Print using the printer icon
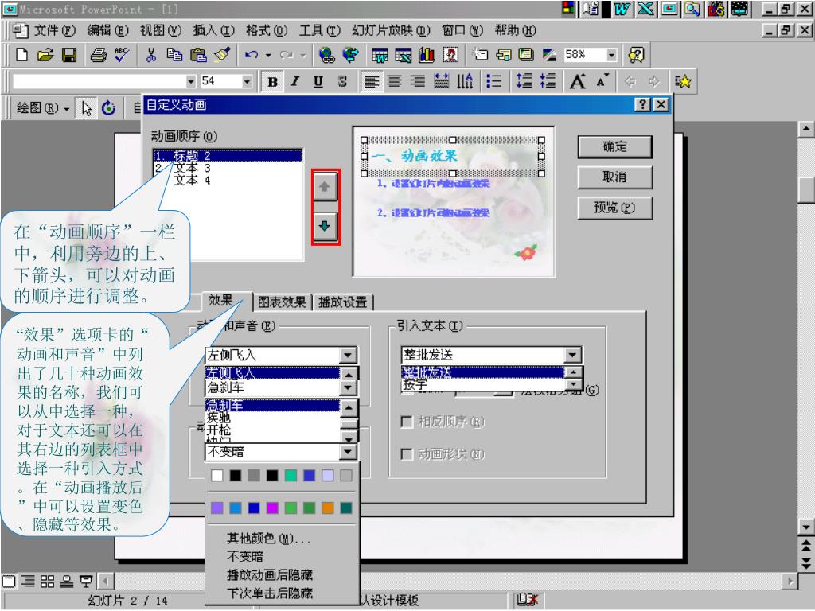Screen dimensions: 815x611 [98, 55]
